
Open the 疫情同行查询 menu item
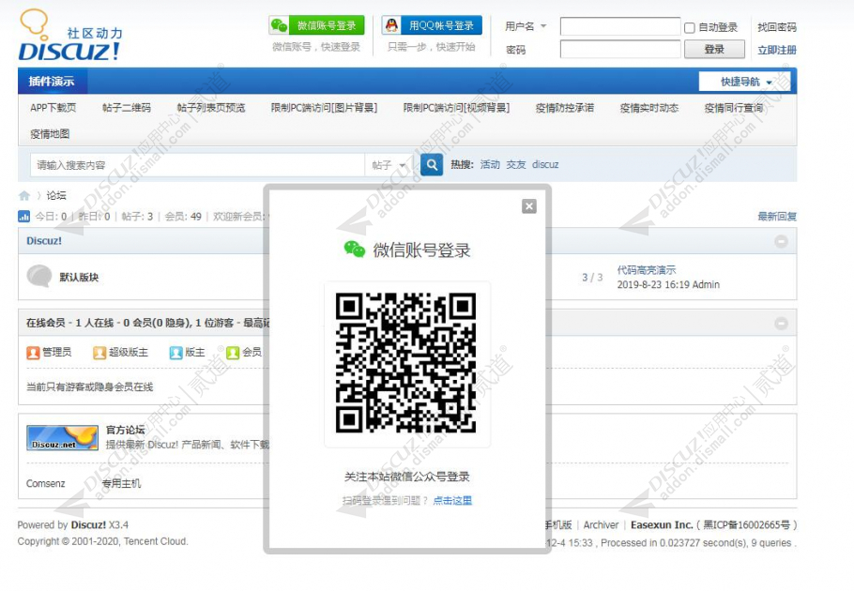pyautogui.click(x=734, y=108)
